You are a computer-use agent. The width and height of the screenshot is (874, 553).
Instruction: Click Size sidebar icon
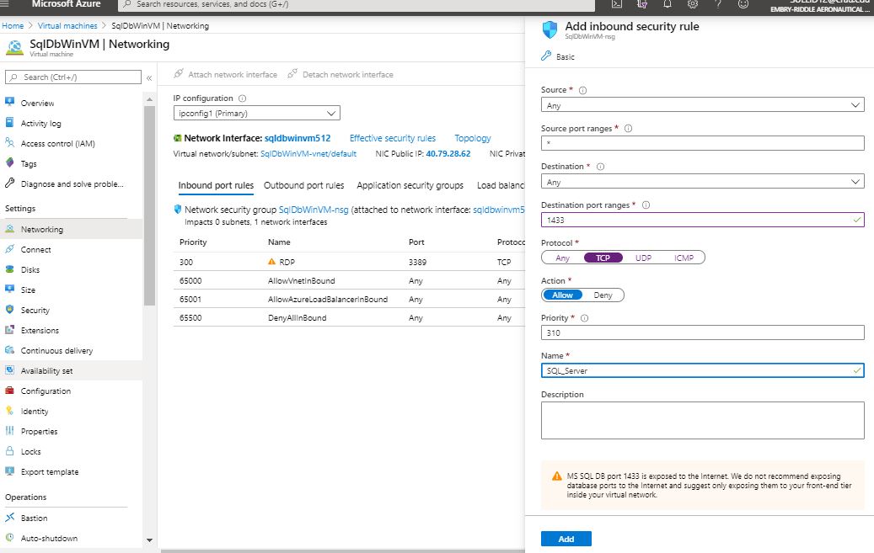point(9,289)
